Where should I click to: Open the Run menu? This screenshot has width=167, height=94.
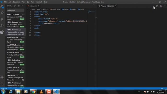coord(32,2)
